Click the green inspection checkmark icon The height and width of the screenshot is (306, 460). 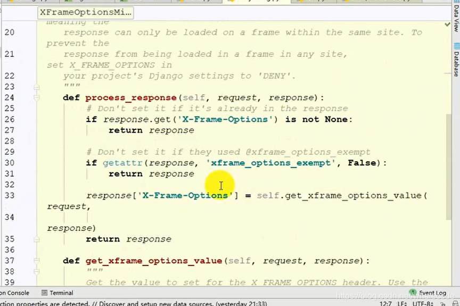click(447, 24)
